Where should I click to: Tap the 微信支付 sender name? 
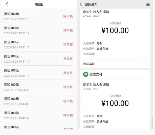[x=96, y=74]
